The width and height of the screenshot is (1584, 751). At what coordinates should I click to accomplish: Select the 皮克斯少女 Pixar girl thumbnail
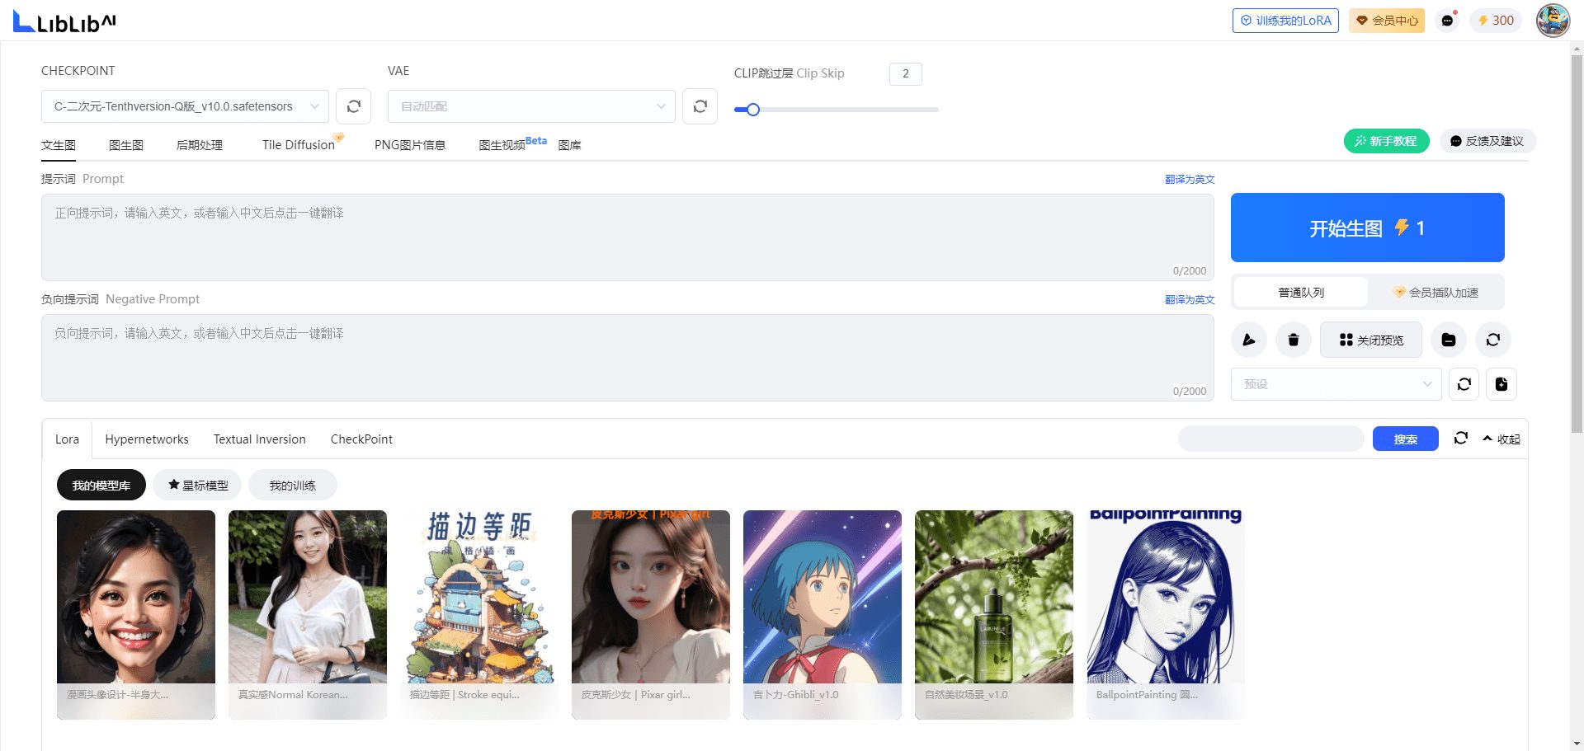click(651, 615)
